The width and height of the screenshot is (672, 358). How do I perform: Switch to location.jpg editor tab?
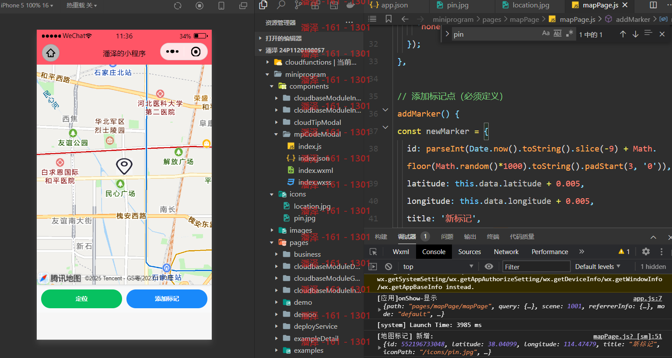click(525, 5)
